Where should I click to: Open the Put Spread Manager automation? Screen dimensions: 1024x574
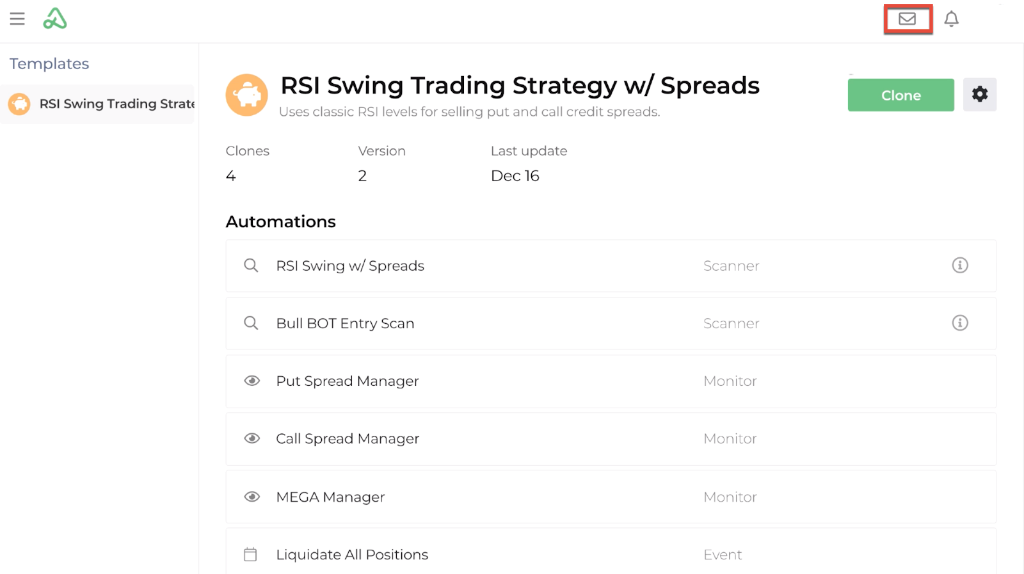click(x=347, y=381)
